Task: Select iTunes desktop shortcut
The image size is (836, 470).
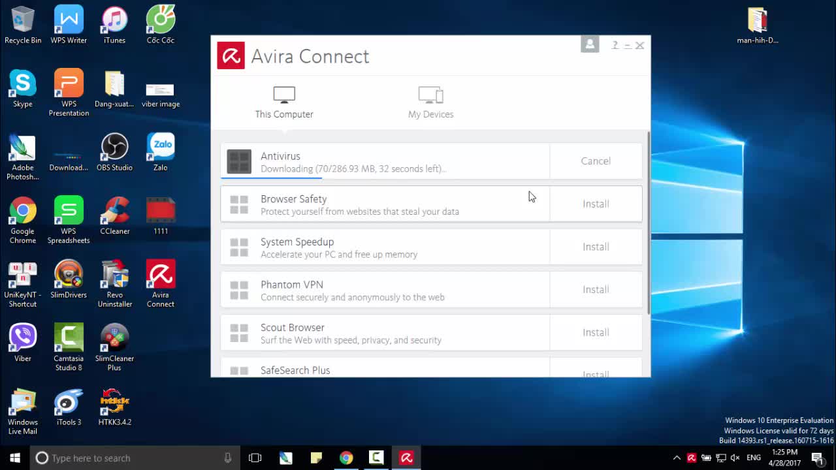Action: click(x=114, y=25)
